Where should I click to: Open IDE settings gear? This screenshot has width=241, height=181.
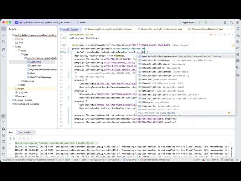(x=238, y=23)
